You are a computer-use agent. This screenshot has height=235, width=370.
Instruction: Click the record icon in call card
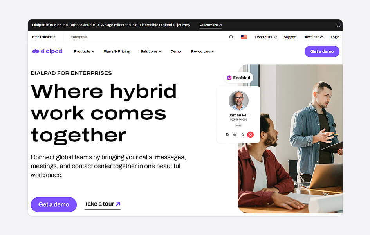pos(235,135)
